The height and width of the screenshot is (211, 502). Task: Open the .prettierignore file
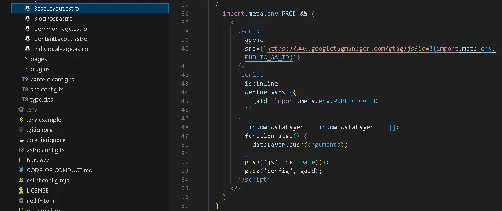pyautogui.click(x=46, y=140)
